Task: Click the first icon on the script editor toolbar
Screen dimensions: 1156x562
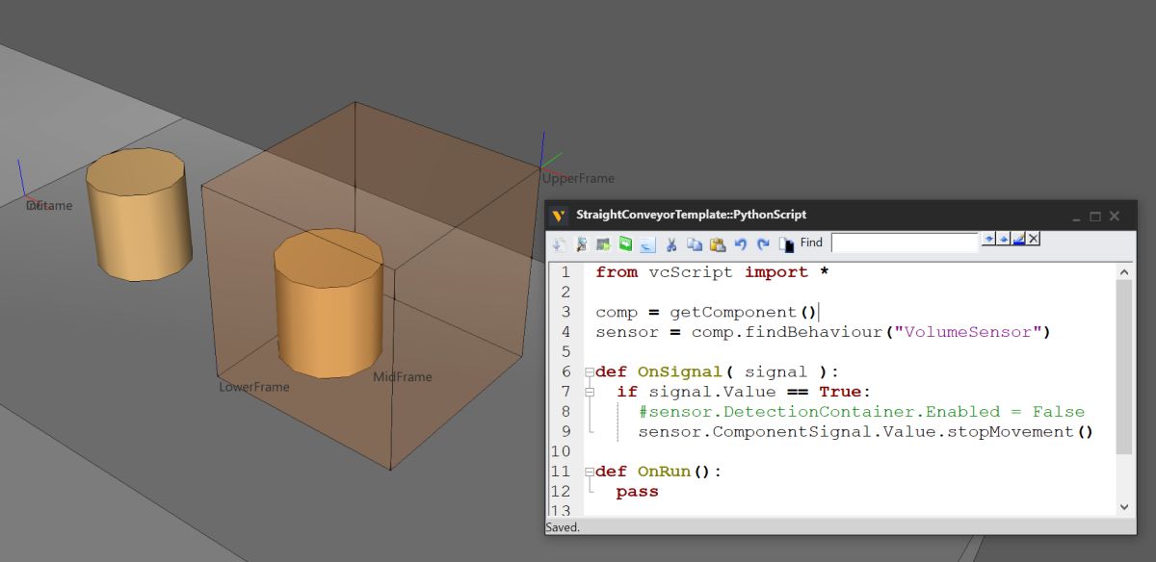Action: [559, 244]
